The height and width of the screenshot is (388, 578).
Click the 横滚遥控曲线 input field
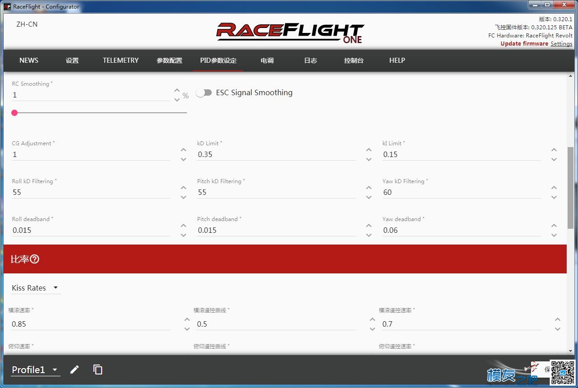pyautogui.click(x=276, y=324)
